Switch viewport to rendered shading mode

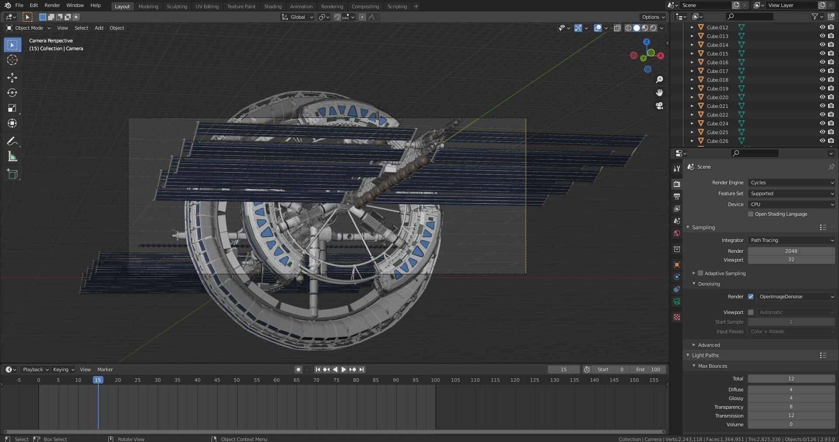coord(653,28)
